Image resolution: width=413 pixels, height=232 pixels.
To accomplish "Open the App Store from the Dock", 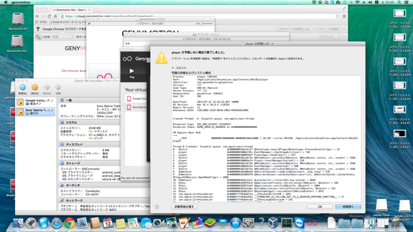I will click(x=235, y=223).
